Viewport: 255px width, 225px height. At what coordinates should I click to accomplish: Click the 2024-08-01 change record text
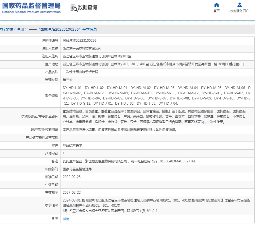coord(157,205)
